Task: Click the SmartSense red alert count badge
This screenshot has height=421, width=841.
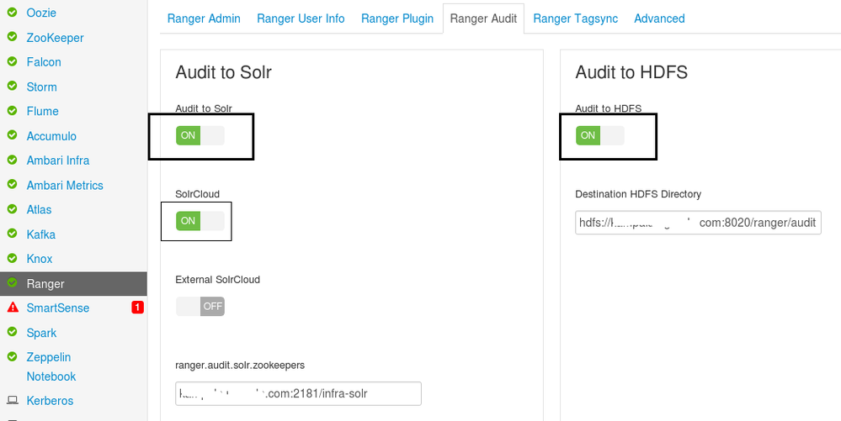Action: pos(137,308)
